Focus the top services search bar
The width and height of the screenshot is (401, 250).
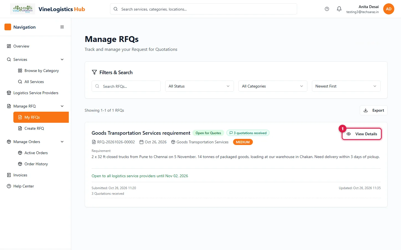coord(204,9)
